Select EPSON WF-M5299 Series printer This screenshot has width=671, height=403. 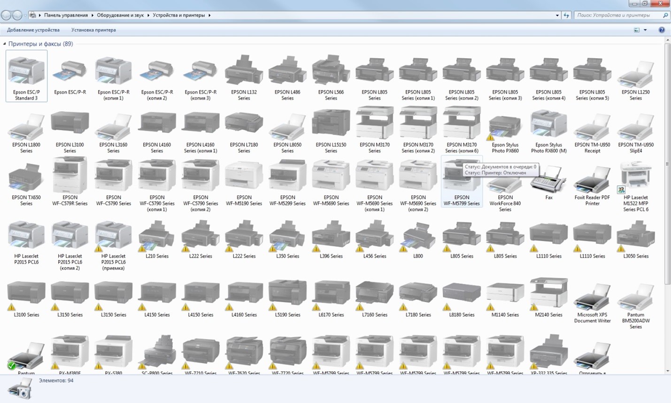point(287,183)
